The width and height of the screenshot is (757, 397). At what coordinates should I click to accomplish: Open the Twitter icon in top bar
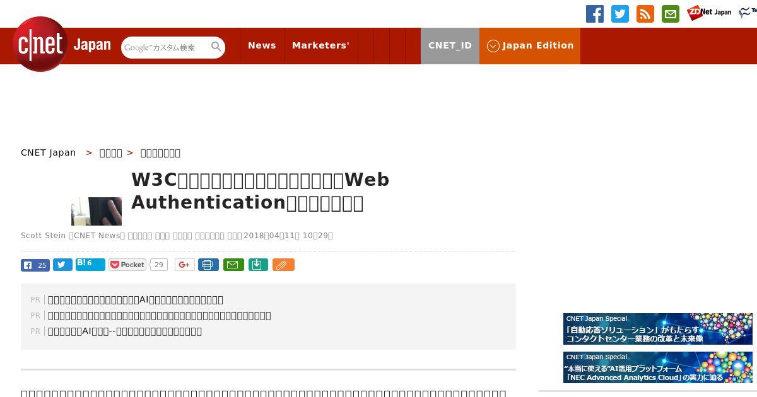coord(620,14)
